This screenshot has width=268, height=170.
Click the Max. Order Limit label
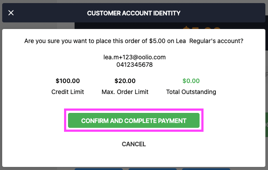point(125,92)
